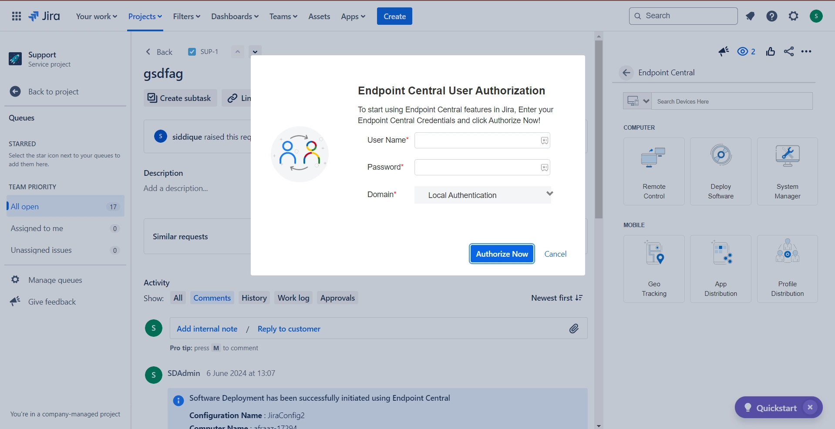Open the Dashboards menu
Viewport: 835px width, 429px height.
coord(235,16)
